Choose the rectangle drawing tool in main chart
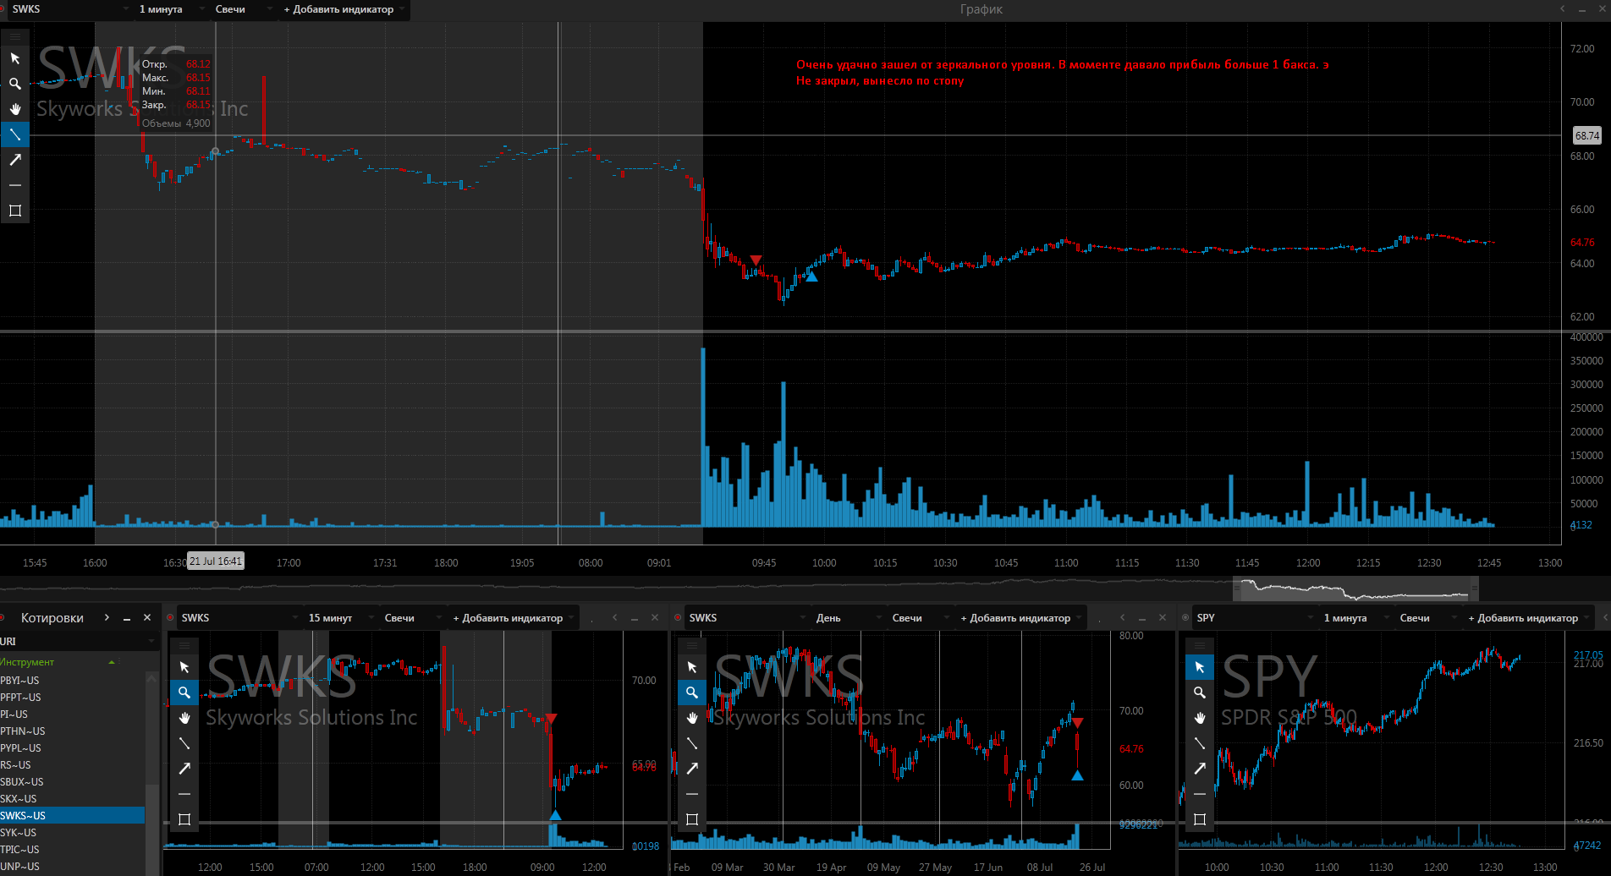Viewport: 1611px width, 876px height. tap(15, 211)
